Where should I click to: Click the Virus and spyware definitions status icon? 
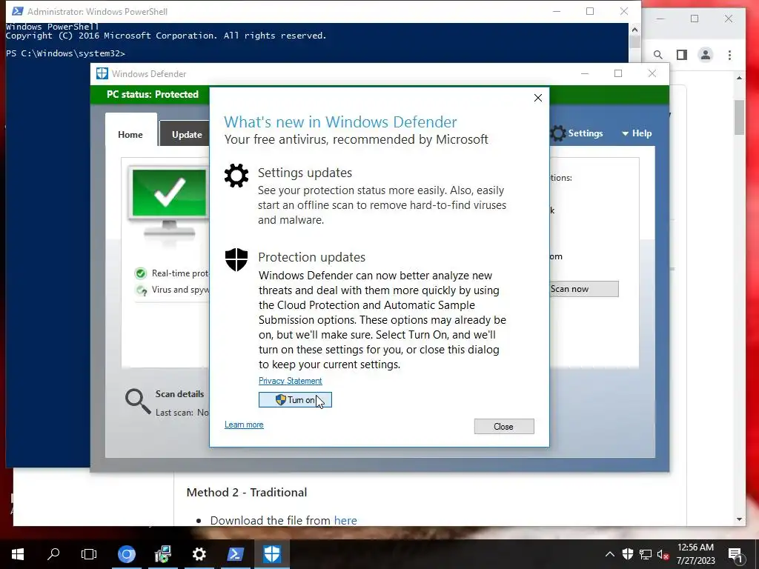142,290
